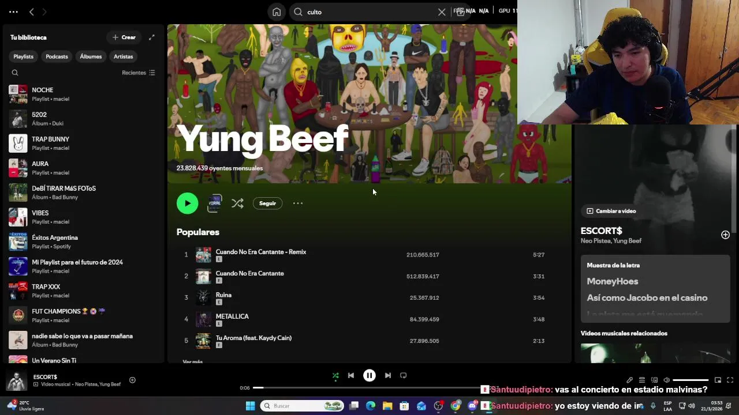The image size is (739, 415).
Task: Open the Recientes sort dropdown
Action: pos(139,73)
